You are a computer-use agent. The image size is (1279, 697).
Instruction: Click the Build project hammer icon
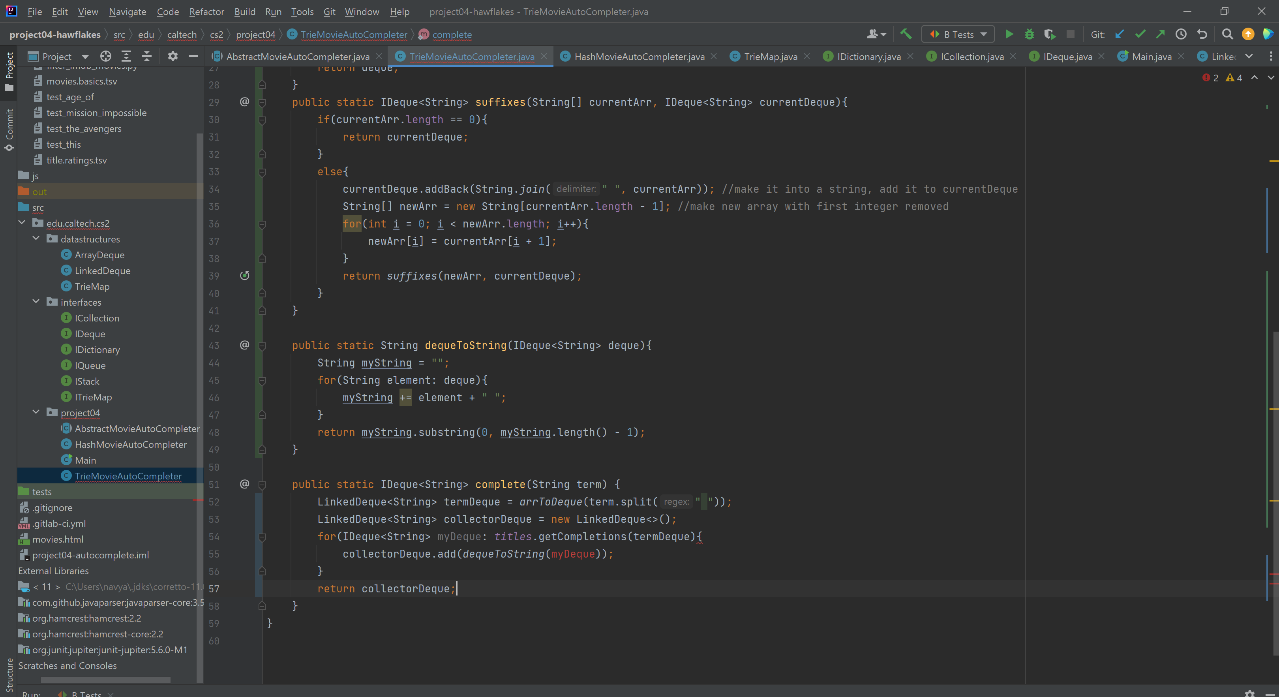click(x=906, y=34)
